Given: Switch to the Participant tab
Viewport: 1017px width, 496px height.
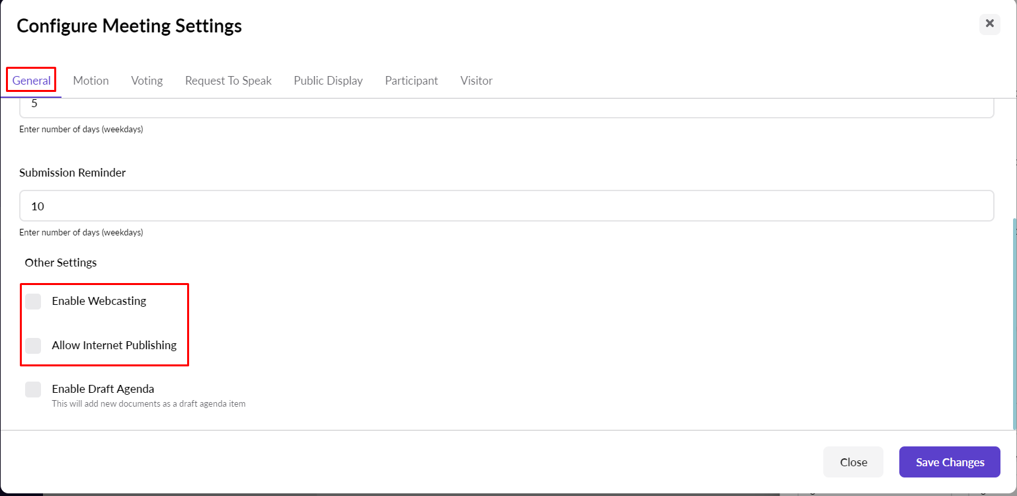Looking at the screenshot, I should (x=411, y=80).
